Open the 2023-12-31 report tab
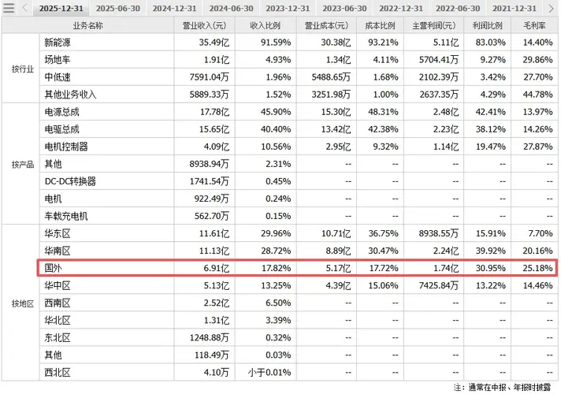This screenshot has height=394, width=561. (x=288, y=8)
